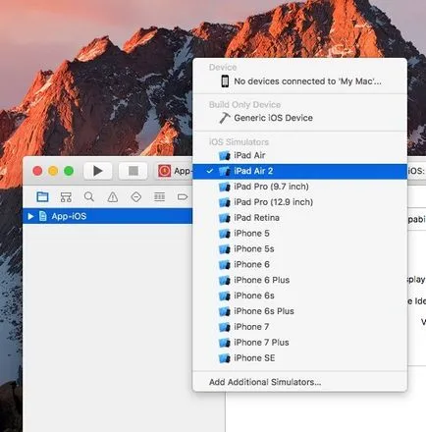The height and width of the screenshot is (432, 426).
Task: Click the phone icon beside No devices connected
Action: (x=225, y=81)
